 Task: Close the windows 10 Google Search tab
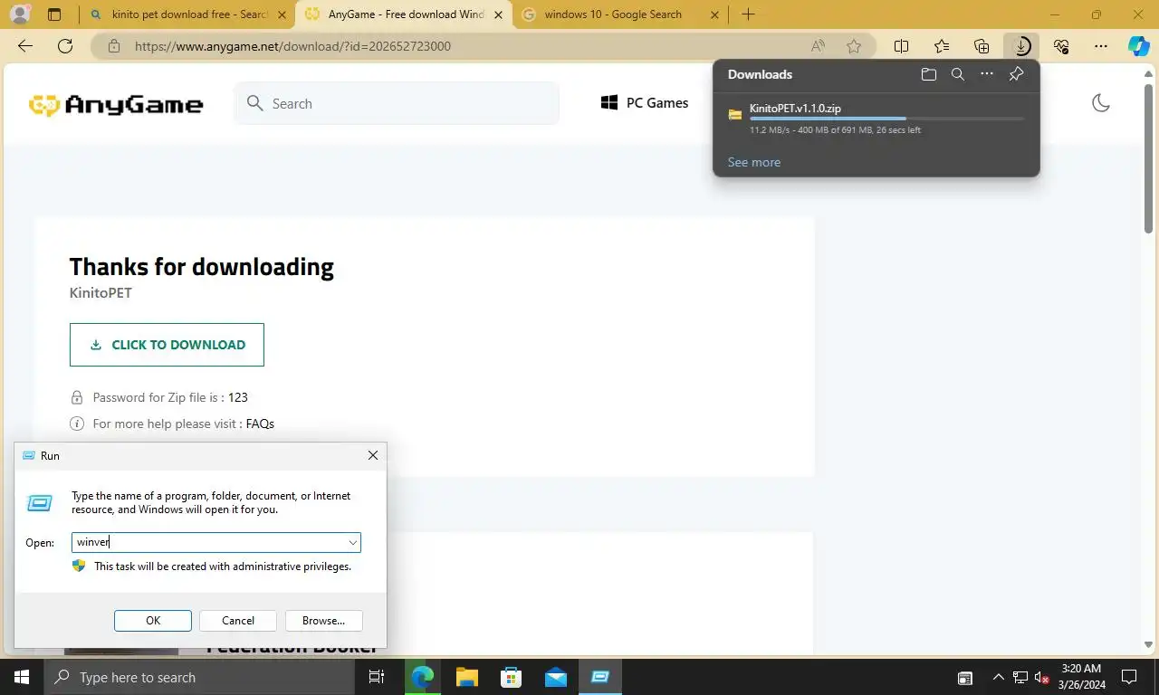[715, 14]
